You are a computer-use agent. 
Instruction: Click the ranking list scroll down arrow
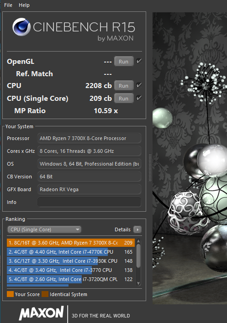click(x=138, y=283)
